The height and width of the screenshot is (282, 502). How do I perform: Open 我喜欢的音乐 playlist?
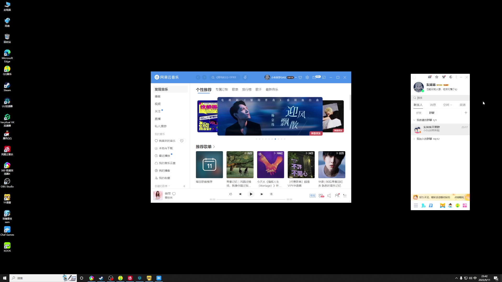click(x=165, y=141)
